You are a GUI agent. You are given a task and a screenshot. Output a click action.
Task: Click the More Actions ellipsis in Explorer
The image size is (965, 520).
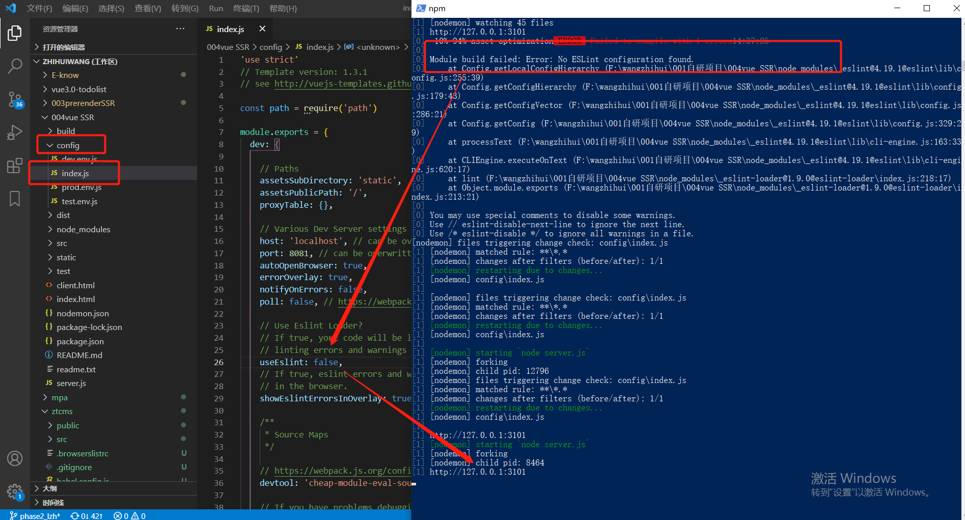[180, 29]
